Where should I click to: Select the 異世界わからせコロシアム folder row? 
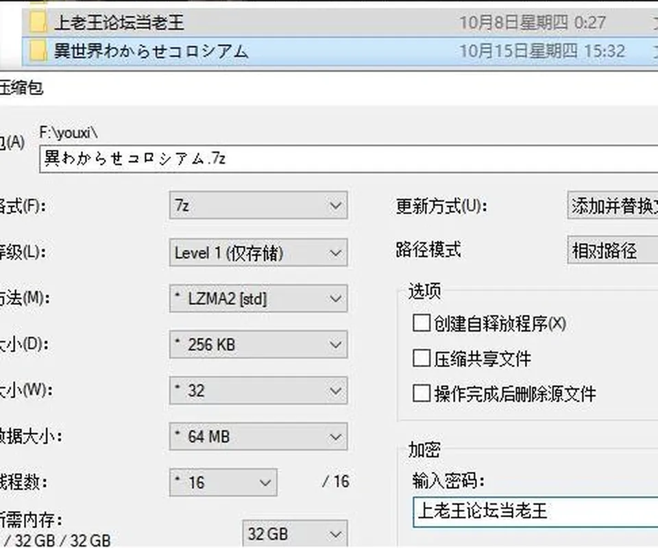click(x=340, y=51)
